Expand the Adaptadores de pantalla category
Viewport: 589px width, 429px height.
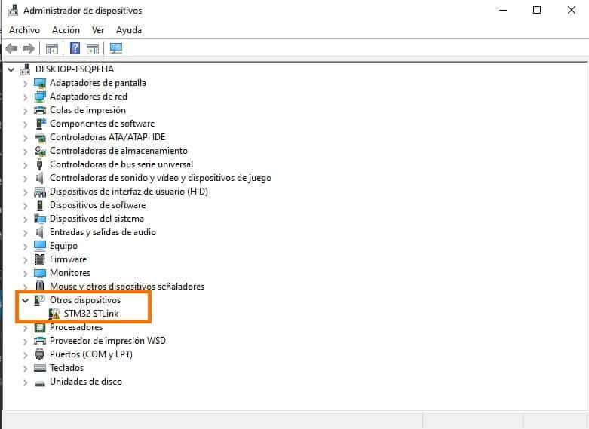tap(25, 83)
